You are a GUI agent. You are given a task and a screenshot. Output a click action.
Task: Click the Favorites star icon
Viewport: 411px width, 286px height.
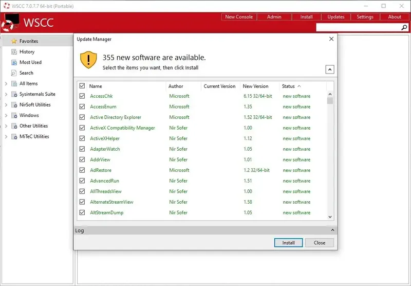click(14, 41)
